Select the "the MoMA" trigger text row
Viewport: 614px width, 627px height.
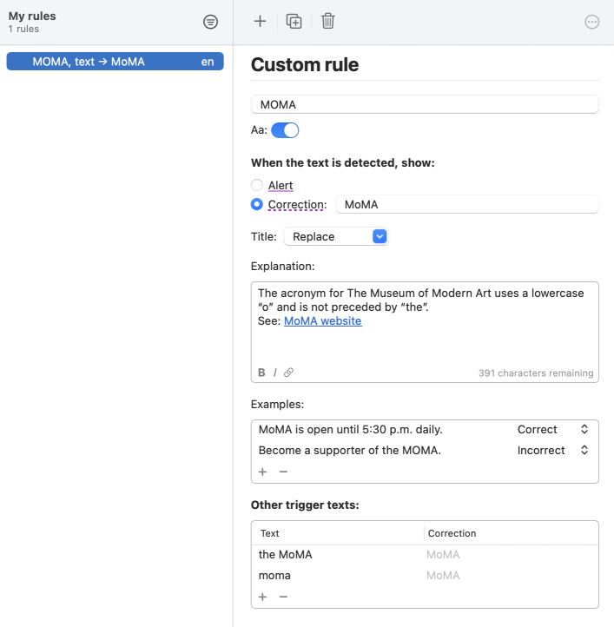tap(337, 555)
